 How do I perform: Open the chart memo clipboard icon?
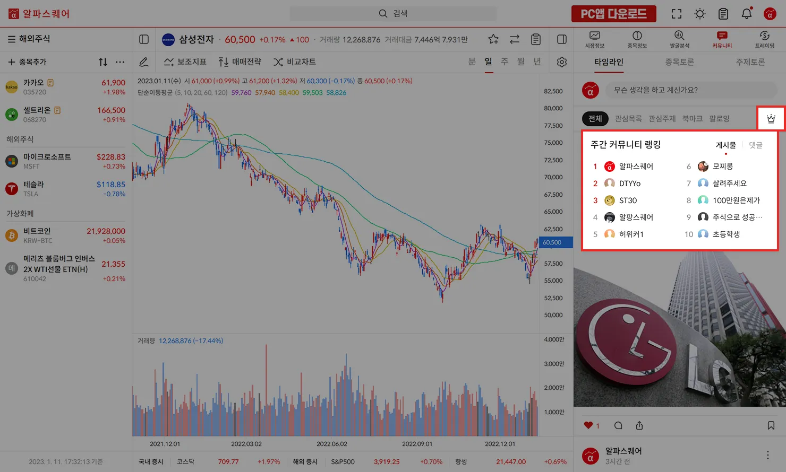536,39
